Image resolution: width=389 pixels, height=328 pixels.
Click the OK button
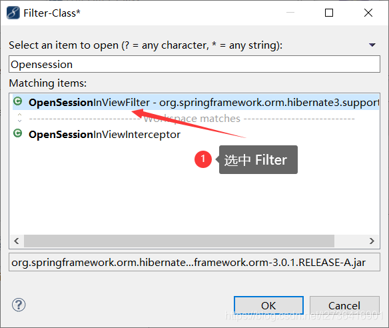click(x=268, y=305)
